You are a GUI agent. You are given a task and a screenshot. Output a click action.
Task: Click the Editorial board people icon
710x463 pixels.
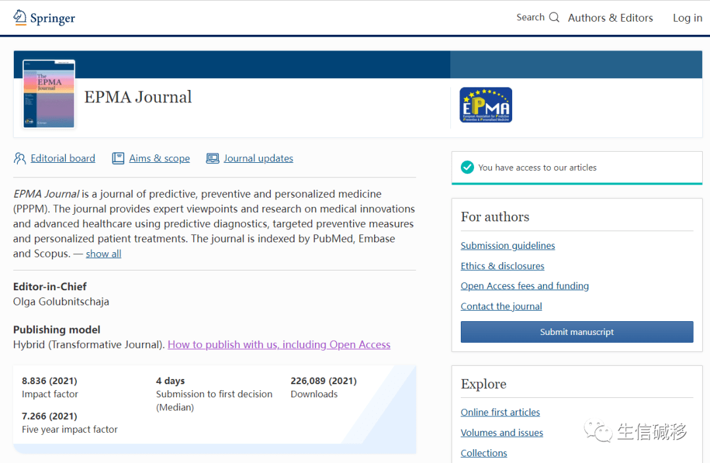click(x=20, y=158)
